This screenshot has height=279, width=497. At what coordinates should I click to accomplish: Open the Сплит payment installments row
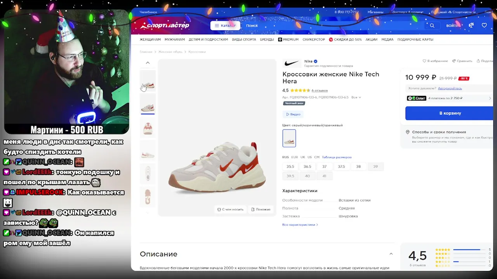(x=449, y=98)
